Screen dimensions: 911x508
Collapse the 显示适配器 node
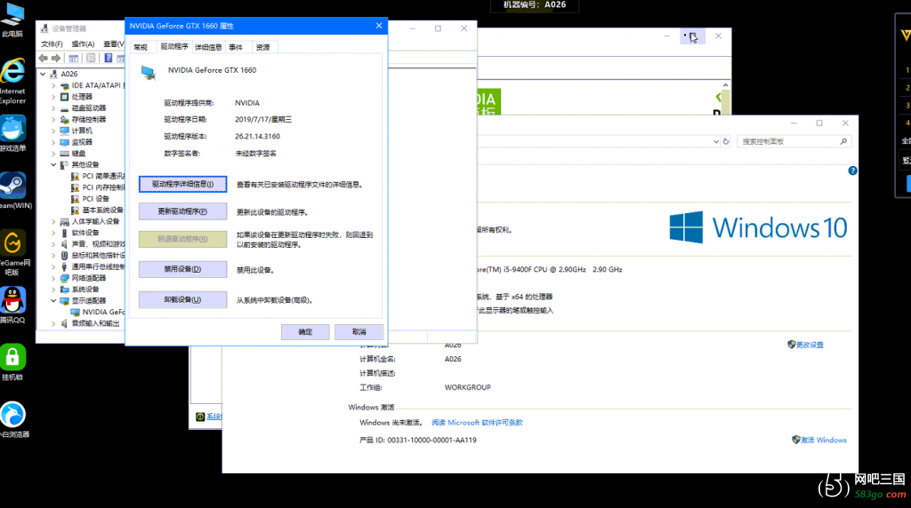(53, 300)
